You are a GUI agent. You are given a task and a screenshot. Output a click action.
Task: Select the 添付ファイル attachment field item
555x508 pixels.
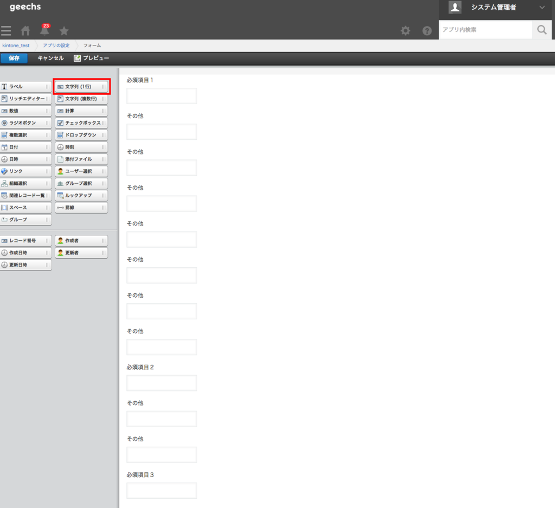(x=81, y=159)
